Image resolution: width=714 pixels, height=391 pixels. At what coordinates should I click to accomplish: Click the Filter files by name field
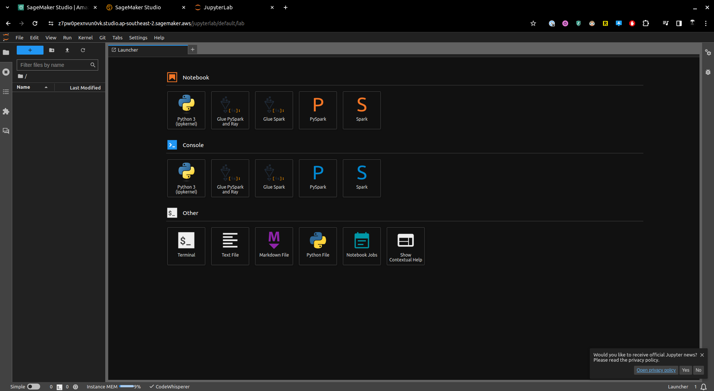54,65
